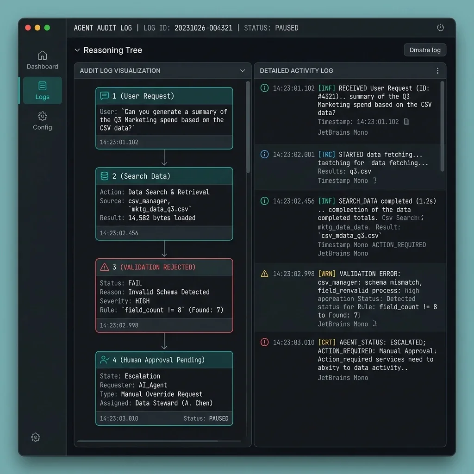Click the Dmatra log button
The image size is (474, 474).
pos(425,50)
